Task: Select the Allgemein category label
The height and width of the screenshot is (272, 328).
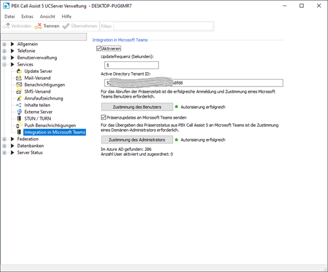Action: coord(27,44)
